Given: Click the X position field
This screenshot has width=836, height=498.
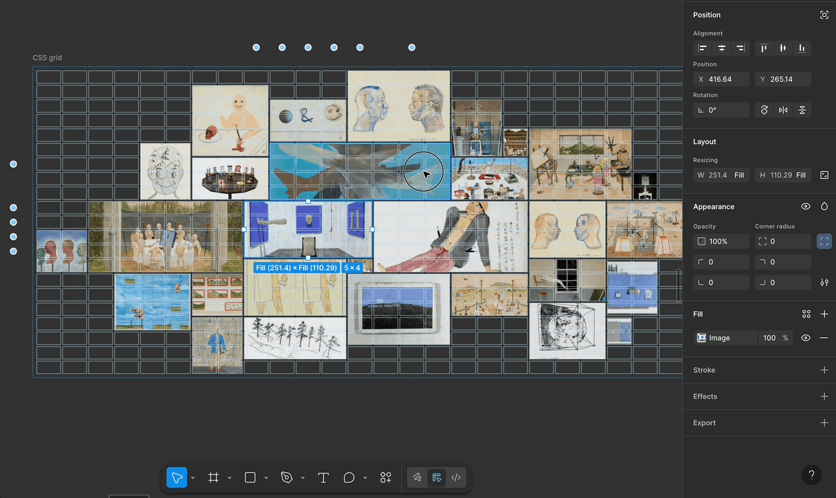Looking at the screenshot, I should pos(722,79).
